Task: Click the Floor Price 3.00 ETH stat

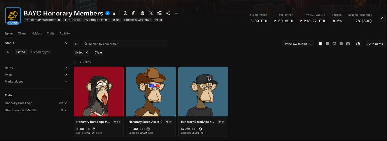Action: [259, 18]
